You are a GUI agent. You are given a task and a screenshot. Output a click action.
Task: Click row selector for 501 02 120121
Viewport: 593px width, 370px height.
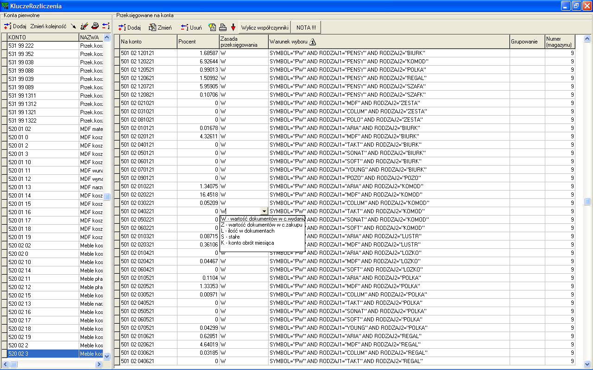[117, 53]
